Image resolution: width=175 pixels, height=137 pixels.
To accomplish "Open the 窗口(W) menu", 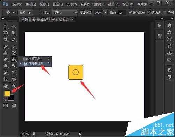I will (128, 5).
